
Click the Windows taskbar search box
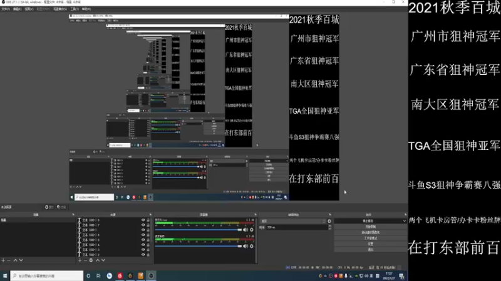(47, 276)
